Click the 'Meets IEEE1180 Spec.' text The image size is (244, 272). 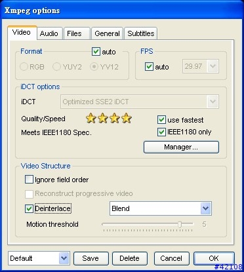(x=56, y=132)
